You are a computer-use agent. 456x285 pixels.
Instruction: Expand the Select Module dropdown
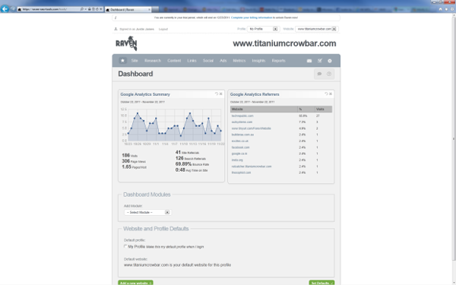pos(147,212)
